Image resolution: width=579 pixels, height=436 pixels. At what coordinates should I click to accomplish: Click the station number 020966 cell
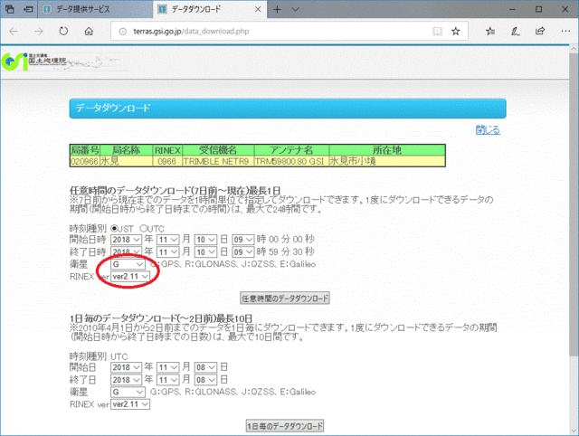[84, 161]
